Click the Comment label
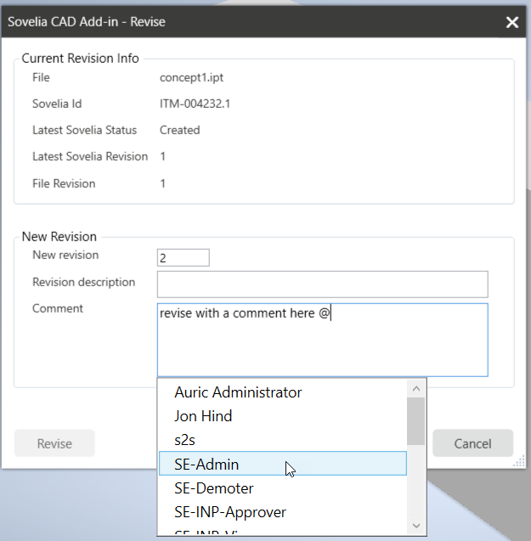This screenshot has height=541, width=531. click(58, 308)
